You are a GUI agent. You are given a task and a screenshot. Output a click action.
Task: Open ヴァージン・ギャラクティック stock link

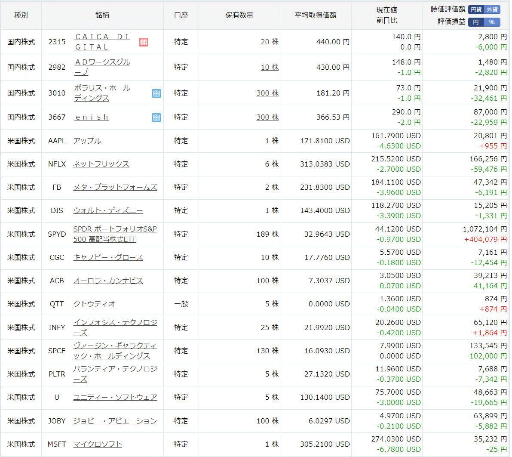[115, 351]
